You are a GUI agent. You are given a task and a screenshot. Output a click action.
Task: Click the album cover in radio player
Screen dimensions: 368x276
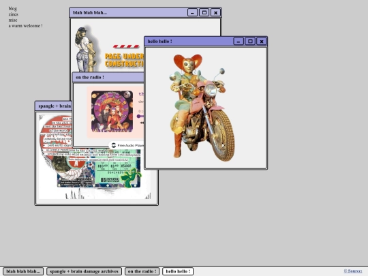112,112
